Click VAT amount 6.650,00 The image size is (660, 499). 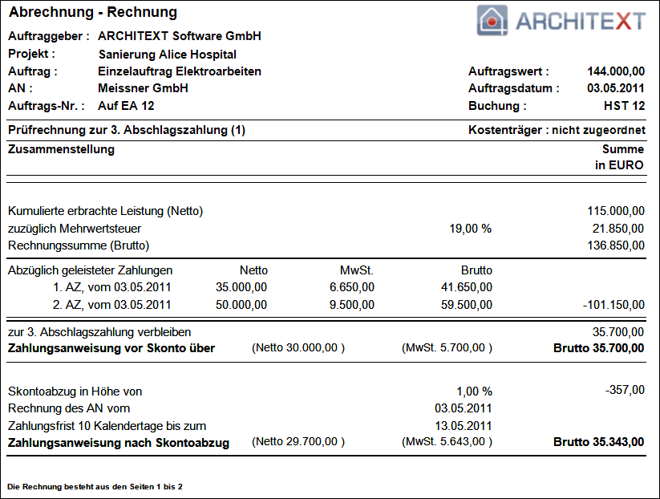tap(352, 287)
